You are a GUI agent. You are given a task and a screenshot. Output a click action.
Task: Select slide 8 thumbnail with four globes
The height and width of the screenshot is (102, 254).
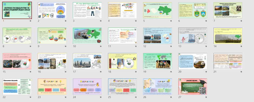pyautogui.click(x=17, y=36)
